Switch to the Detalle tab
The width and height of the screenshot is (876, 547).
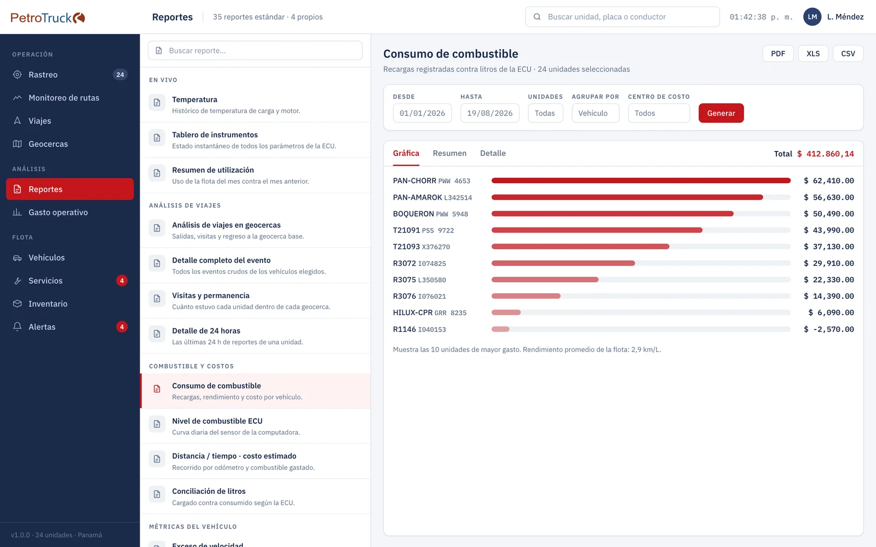(x=493, y=154)
